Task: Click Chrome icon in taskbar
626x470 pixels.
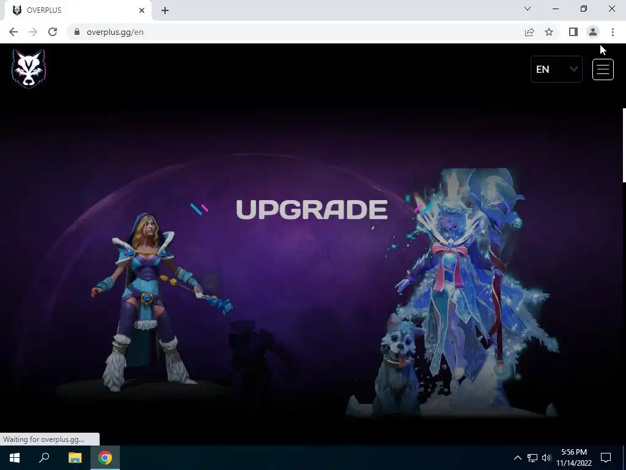Action: click(x=105, y=458)
